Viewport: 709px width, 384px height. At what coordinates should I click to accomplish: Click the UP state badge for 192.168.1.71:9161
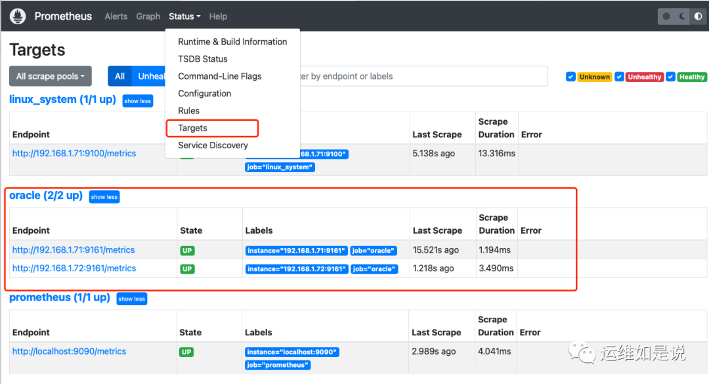point(187,250)
